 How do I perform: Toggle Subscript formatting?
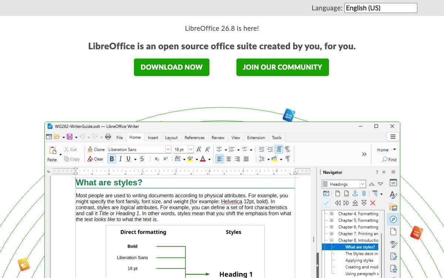pyautogui.click(x=157, y=159)
